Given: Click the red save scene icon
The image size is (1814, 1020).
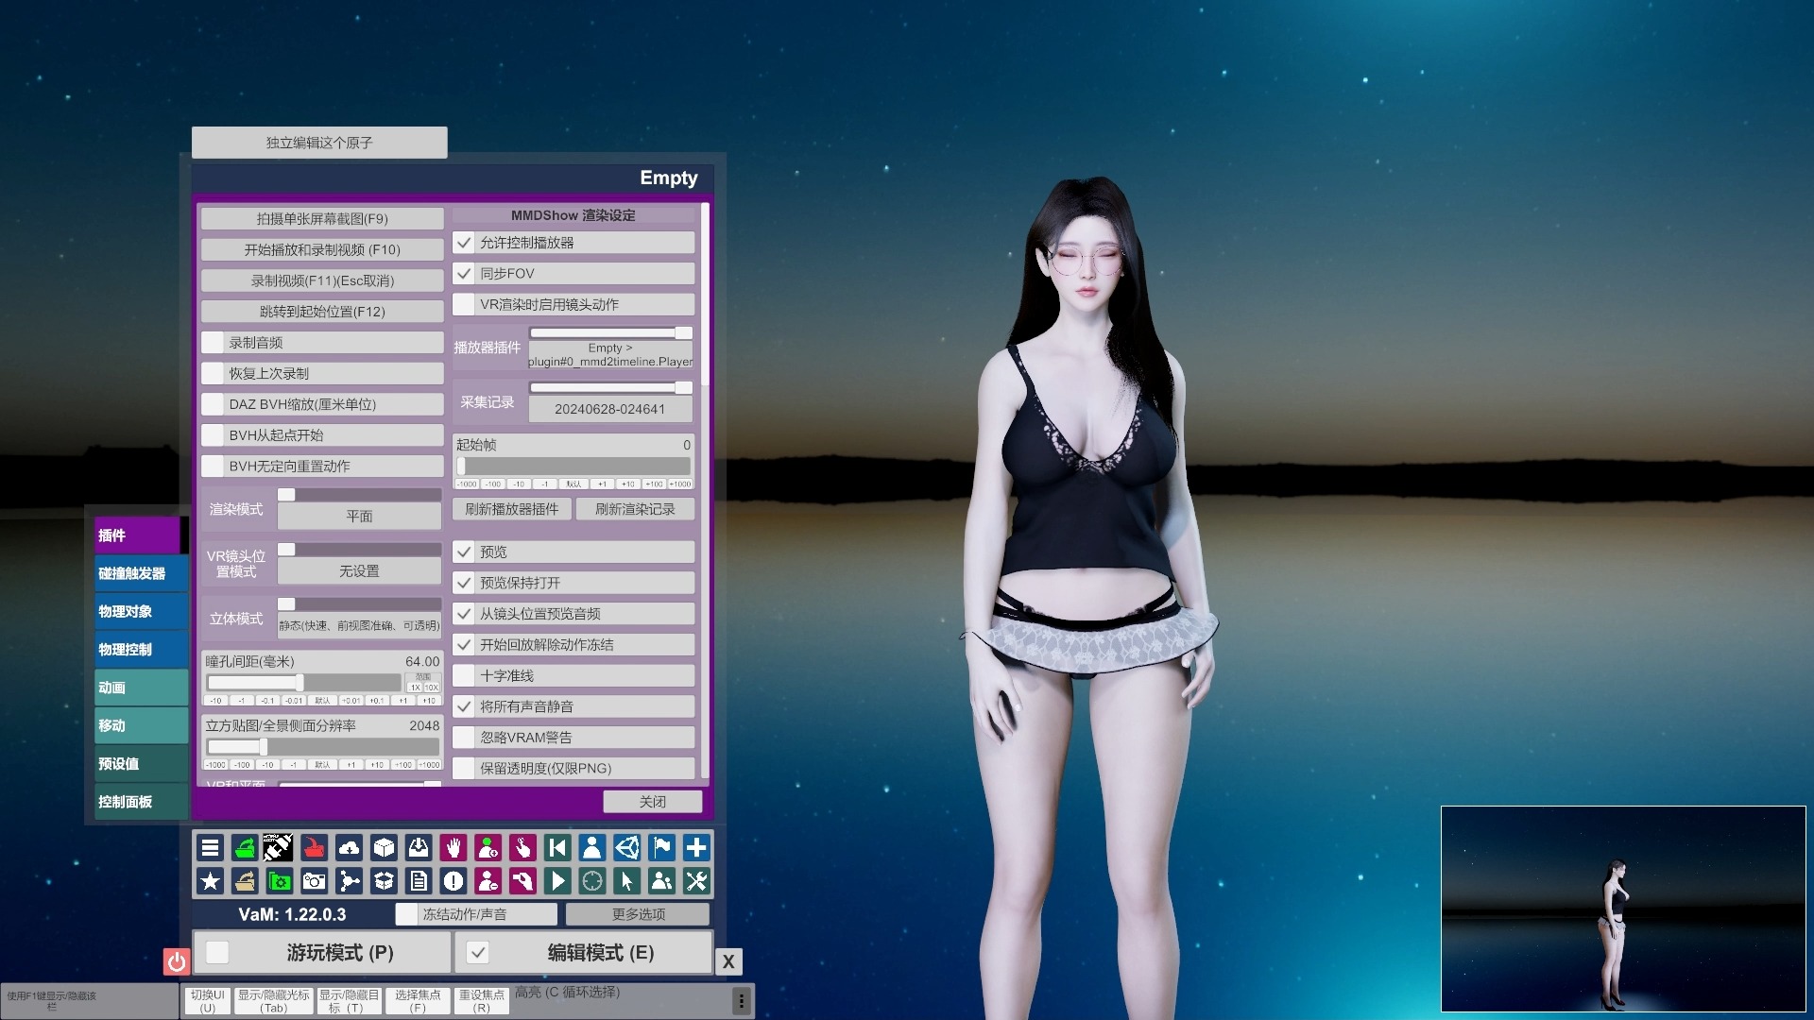Looking at the screenshot, I should click(x=314, y=848).
